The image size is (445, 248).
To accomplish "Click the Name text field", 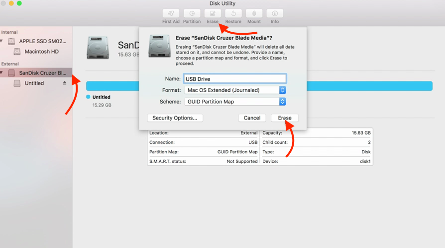I will (x=235, y=79).
